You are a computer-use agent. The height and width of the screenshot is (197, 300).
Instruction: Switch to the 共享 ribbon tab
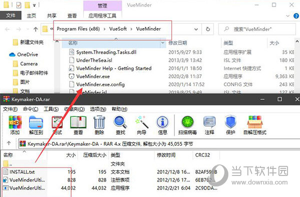[x=52, y=16]
